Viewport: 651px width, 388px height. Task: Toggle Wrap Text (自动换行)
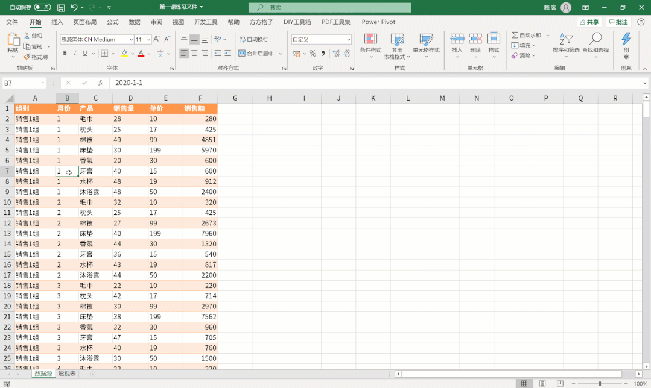coord(253,39)
